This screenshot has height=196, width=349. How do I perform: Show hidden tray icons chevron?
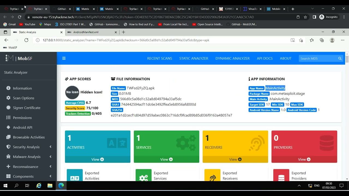pyautogui.click(x=299, y=186)
